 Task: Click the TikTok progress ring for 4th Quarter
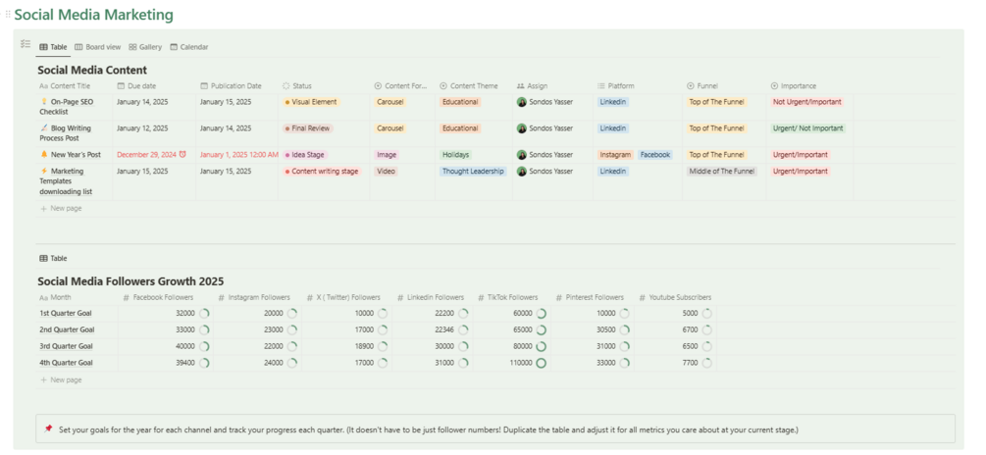541,363
